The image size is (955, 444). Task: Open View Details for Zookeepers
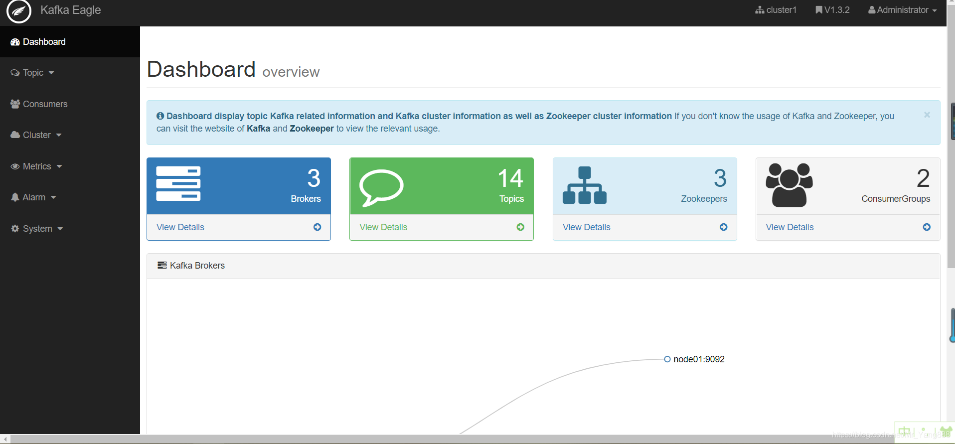pyautogui.click(x=587, y=227)
